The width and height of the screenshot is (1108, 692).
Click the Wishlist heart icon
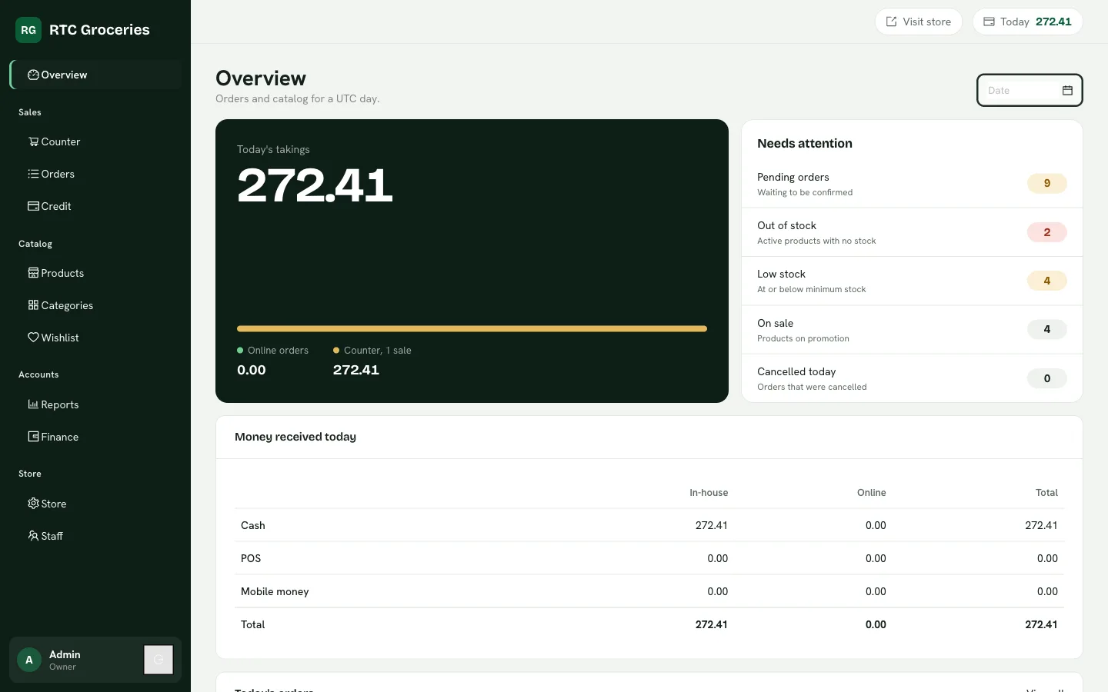tap(33, 338)
